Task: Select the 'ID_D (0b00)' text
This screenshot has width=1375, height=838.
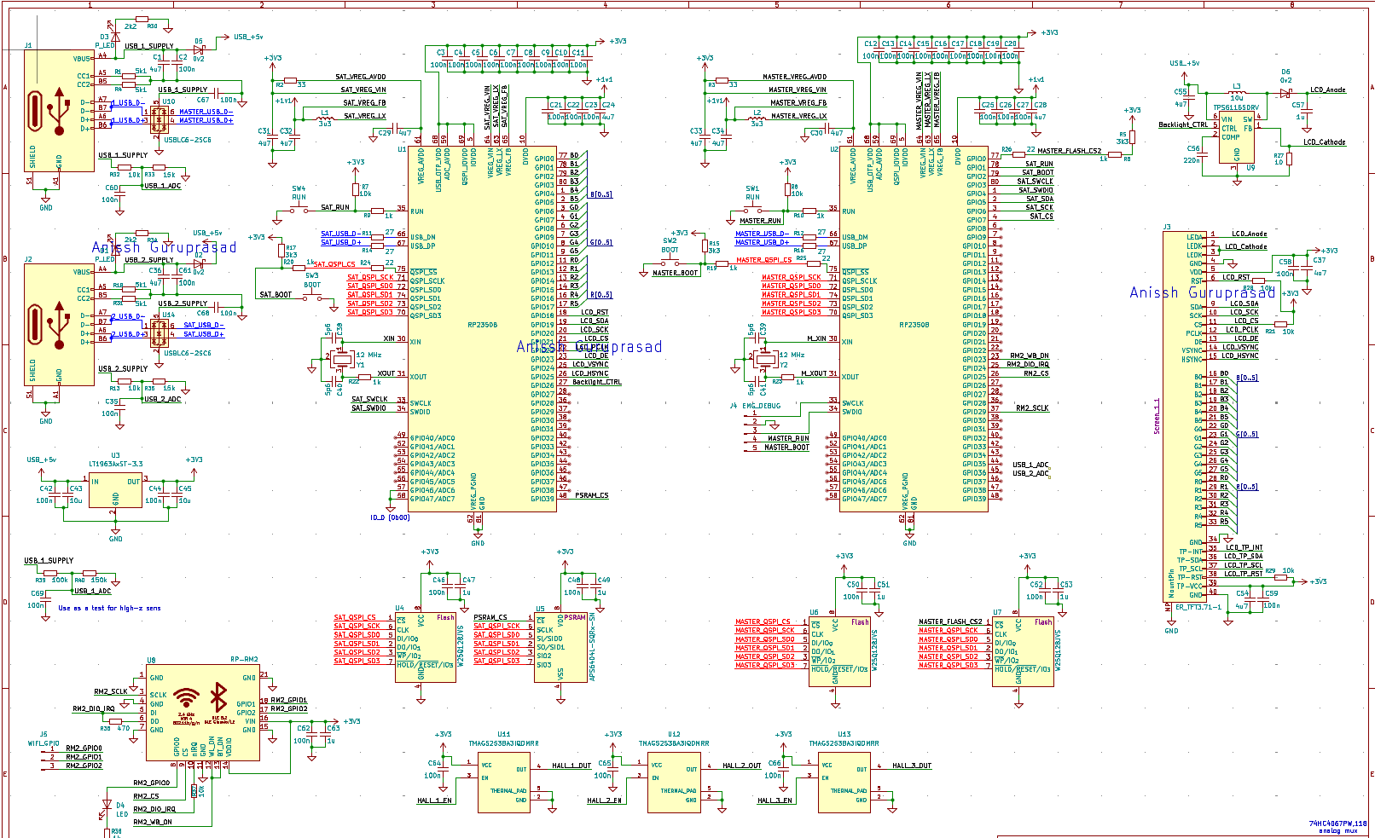Action: pos(390,517)
